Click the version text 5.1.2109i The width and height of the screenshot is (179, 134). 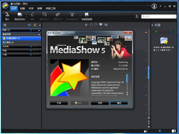coord(123,66)
